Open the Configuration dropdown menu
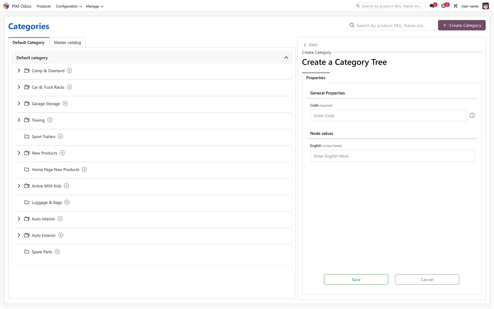Image resolution: width=494 pixels, height=309 pixels. coord(69,6)
